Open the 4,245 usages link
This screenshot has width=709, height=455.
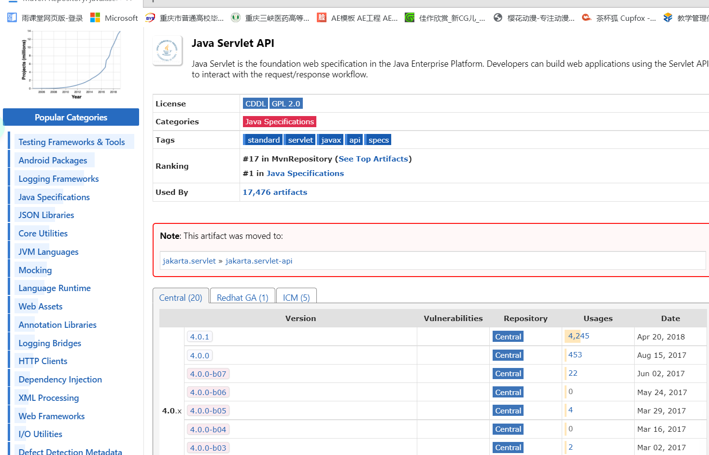click(x=579, y=336)
